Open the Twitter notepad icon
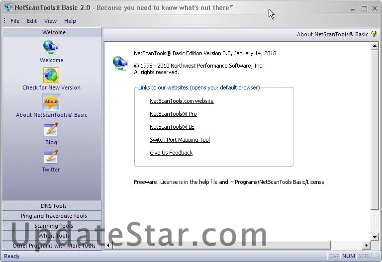The width and height of the screenshot is (382, 262). coord(51,157)
